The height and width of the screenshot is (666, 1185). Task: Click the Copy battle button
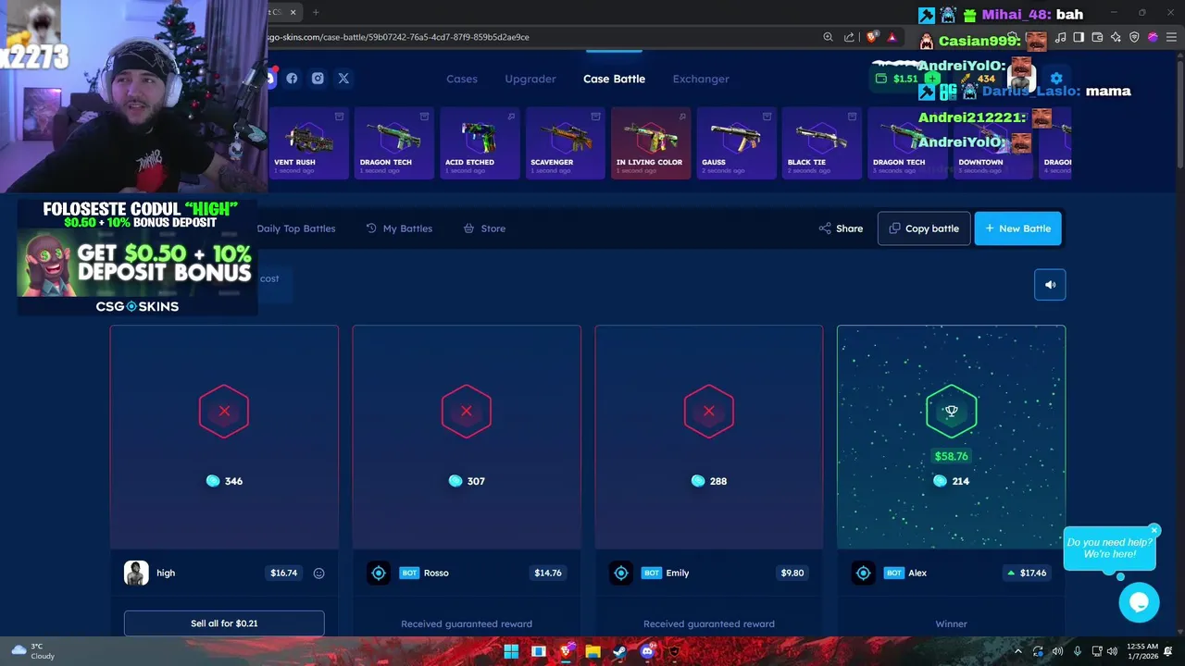[x=924, y=228]
